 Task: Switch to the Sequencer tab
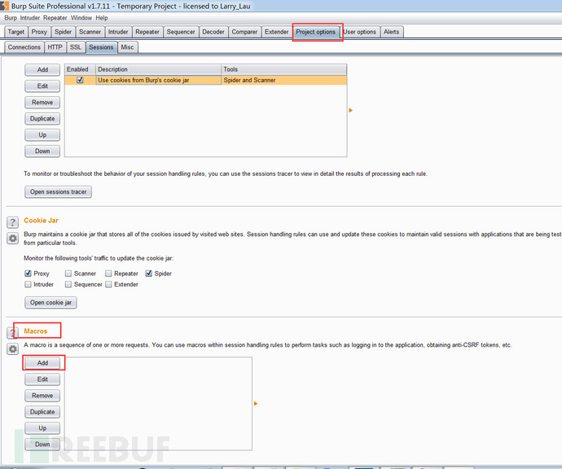[x=181, y=32]
